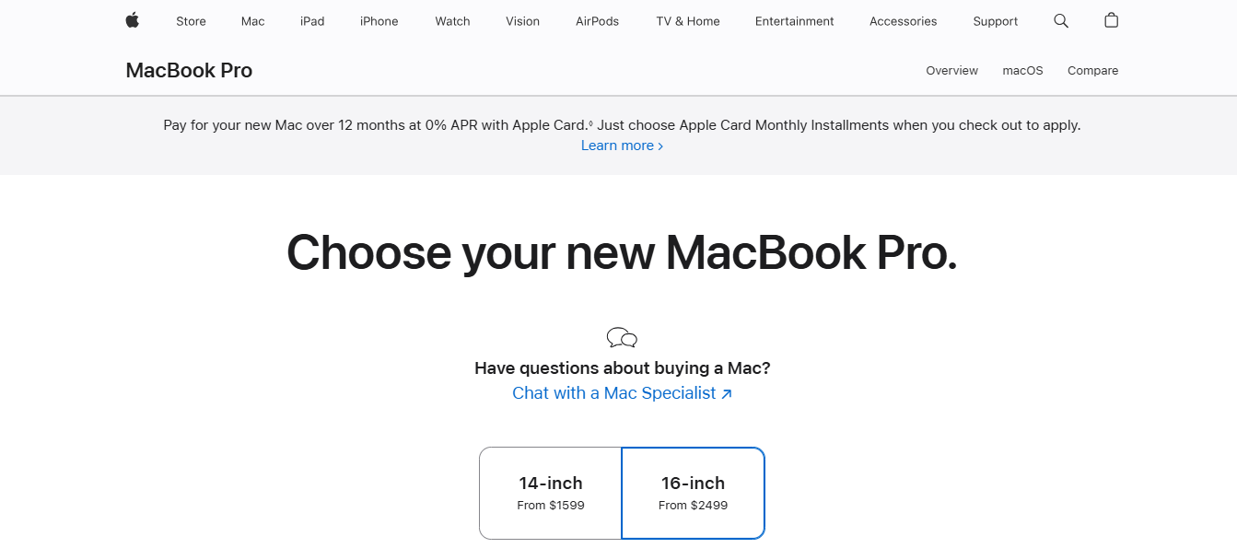Select the 14-inch MacBook Pro option
Viewport: 1237px width, 548px height.
(x=550, y=492)
